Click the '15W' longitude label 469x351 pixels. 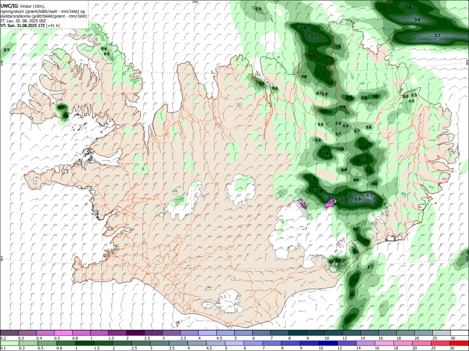388,2
